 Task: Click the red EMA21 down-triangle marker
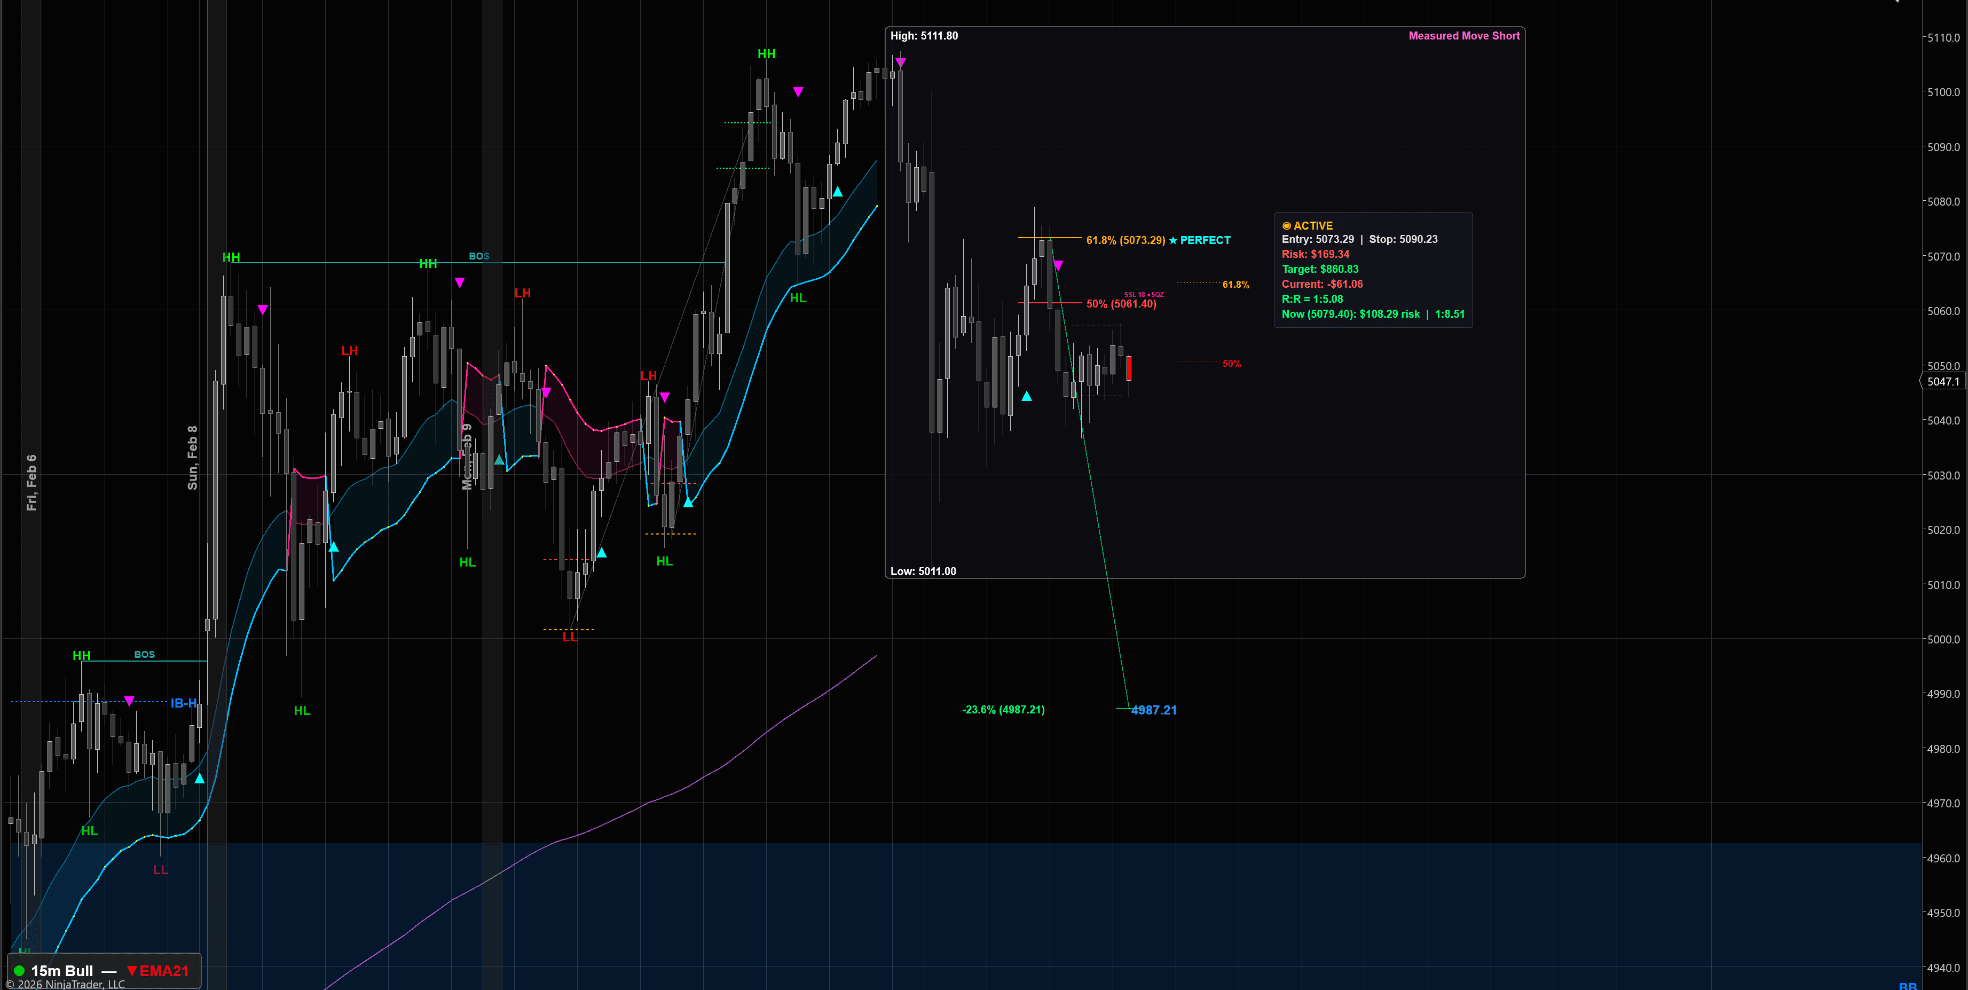[132, 971]
